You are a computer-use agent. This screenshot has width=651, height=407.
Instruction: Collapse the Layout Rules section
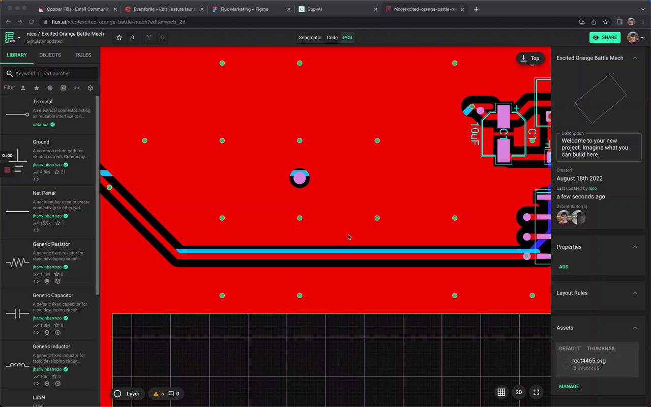(x=635, y=293)
